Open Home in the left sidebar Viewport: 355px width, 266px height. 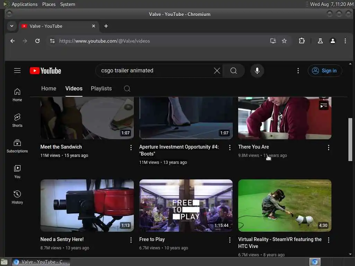pyautogui.click(x=17, y=95)
